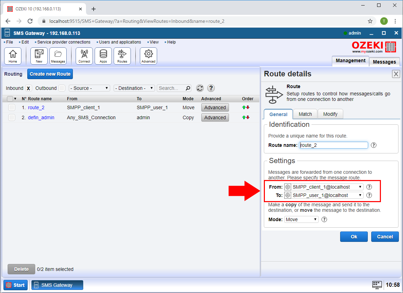Toggle the Outbound filter checkbox

[62, 88]
